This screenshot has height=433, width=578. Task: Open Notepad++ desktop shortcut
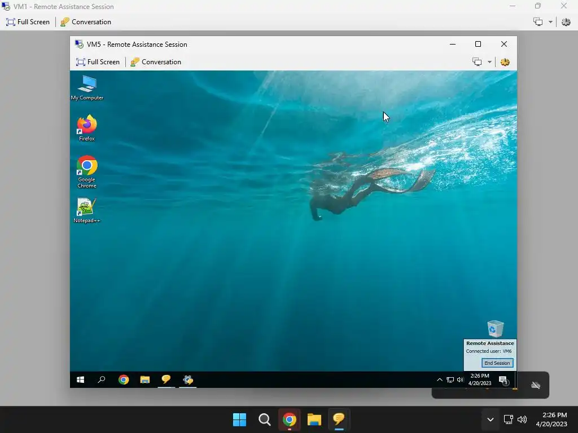coord(86,210)
